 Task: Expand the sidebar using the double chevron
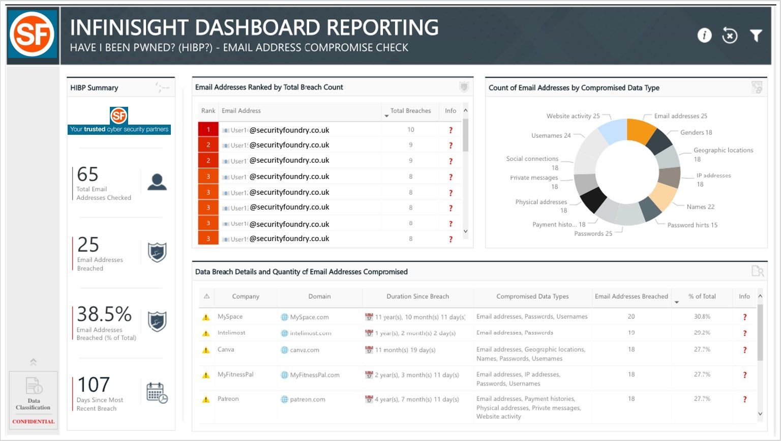[34, 362]
